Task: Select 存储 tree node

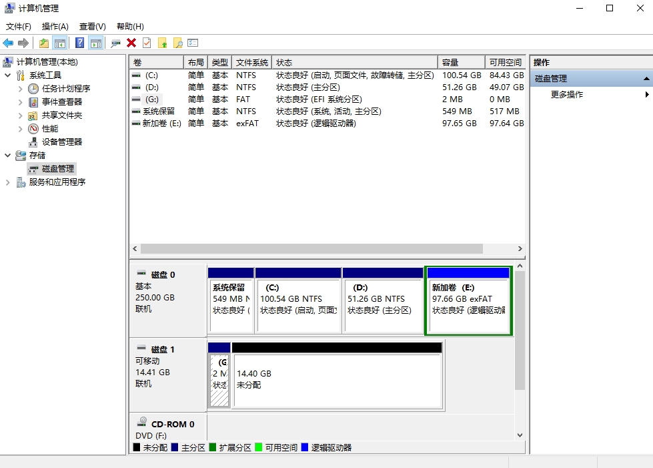Action: [37, 155]
